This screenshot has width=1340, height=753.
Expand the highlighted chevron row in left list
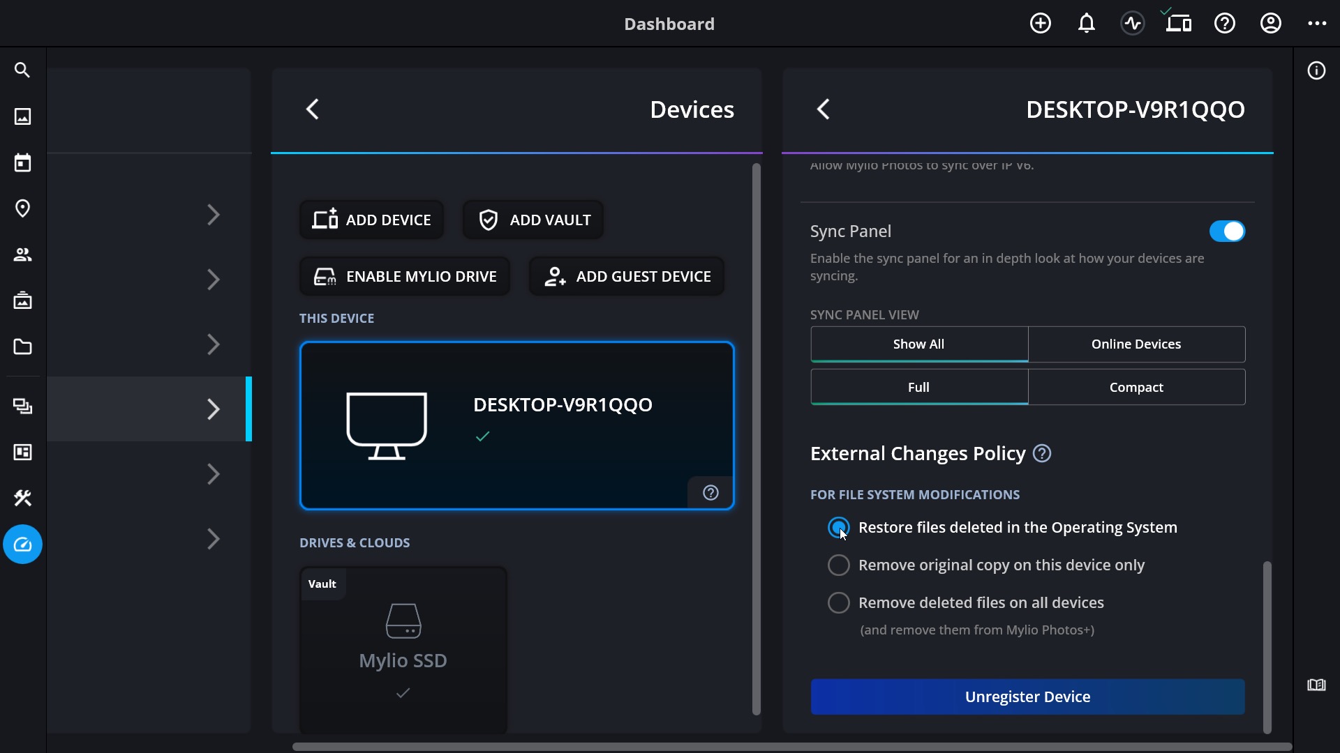(x=214, y=409)
